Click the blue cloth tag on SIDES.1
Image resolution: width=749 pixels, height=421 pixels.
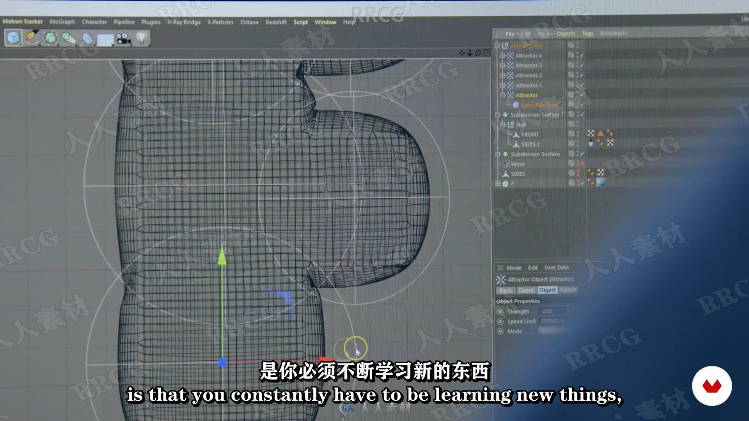pos(591,143)
